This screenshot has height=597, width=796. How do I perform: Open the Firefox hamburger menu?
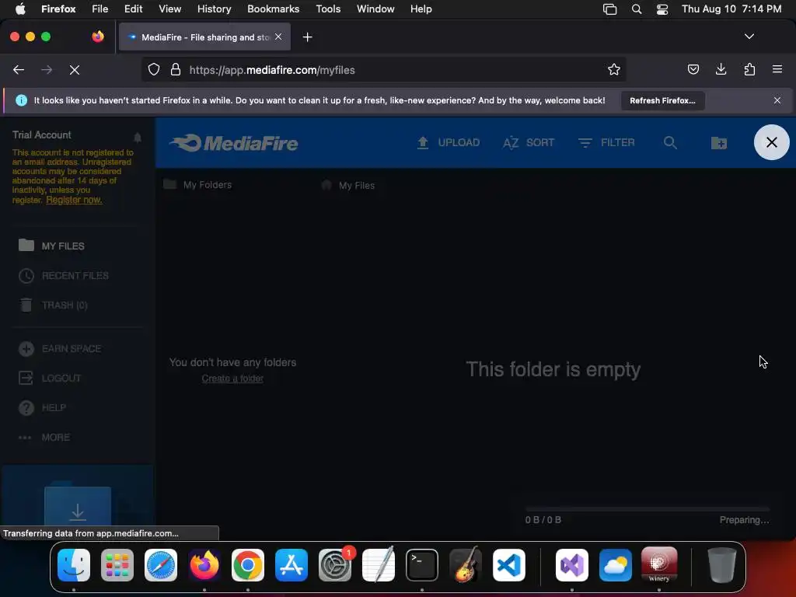(x=777, y=69)
